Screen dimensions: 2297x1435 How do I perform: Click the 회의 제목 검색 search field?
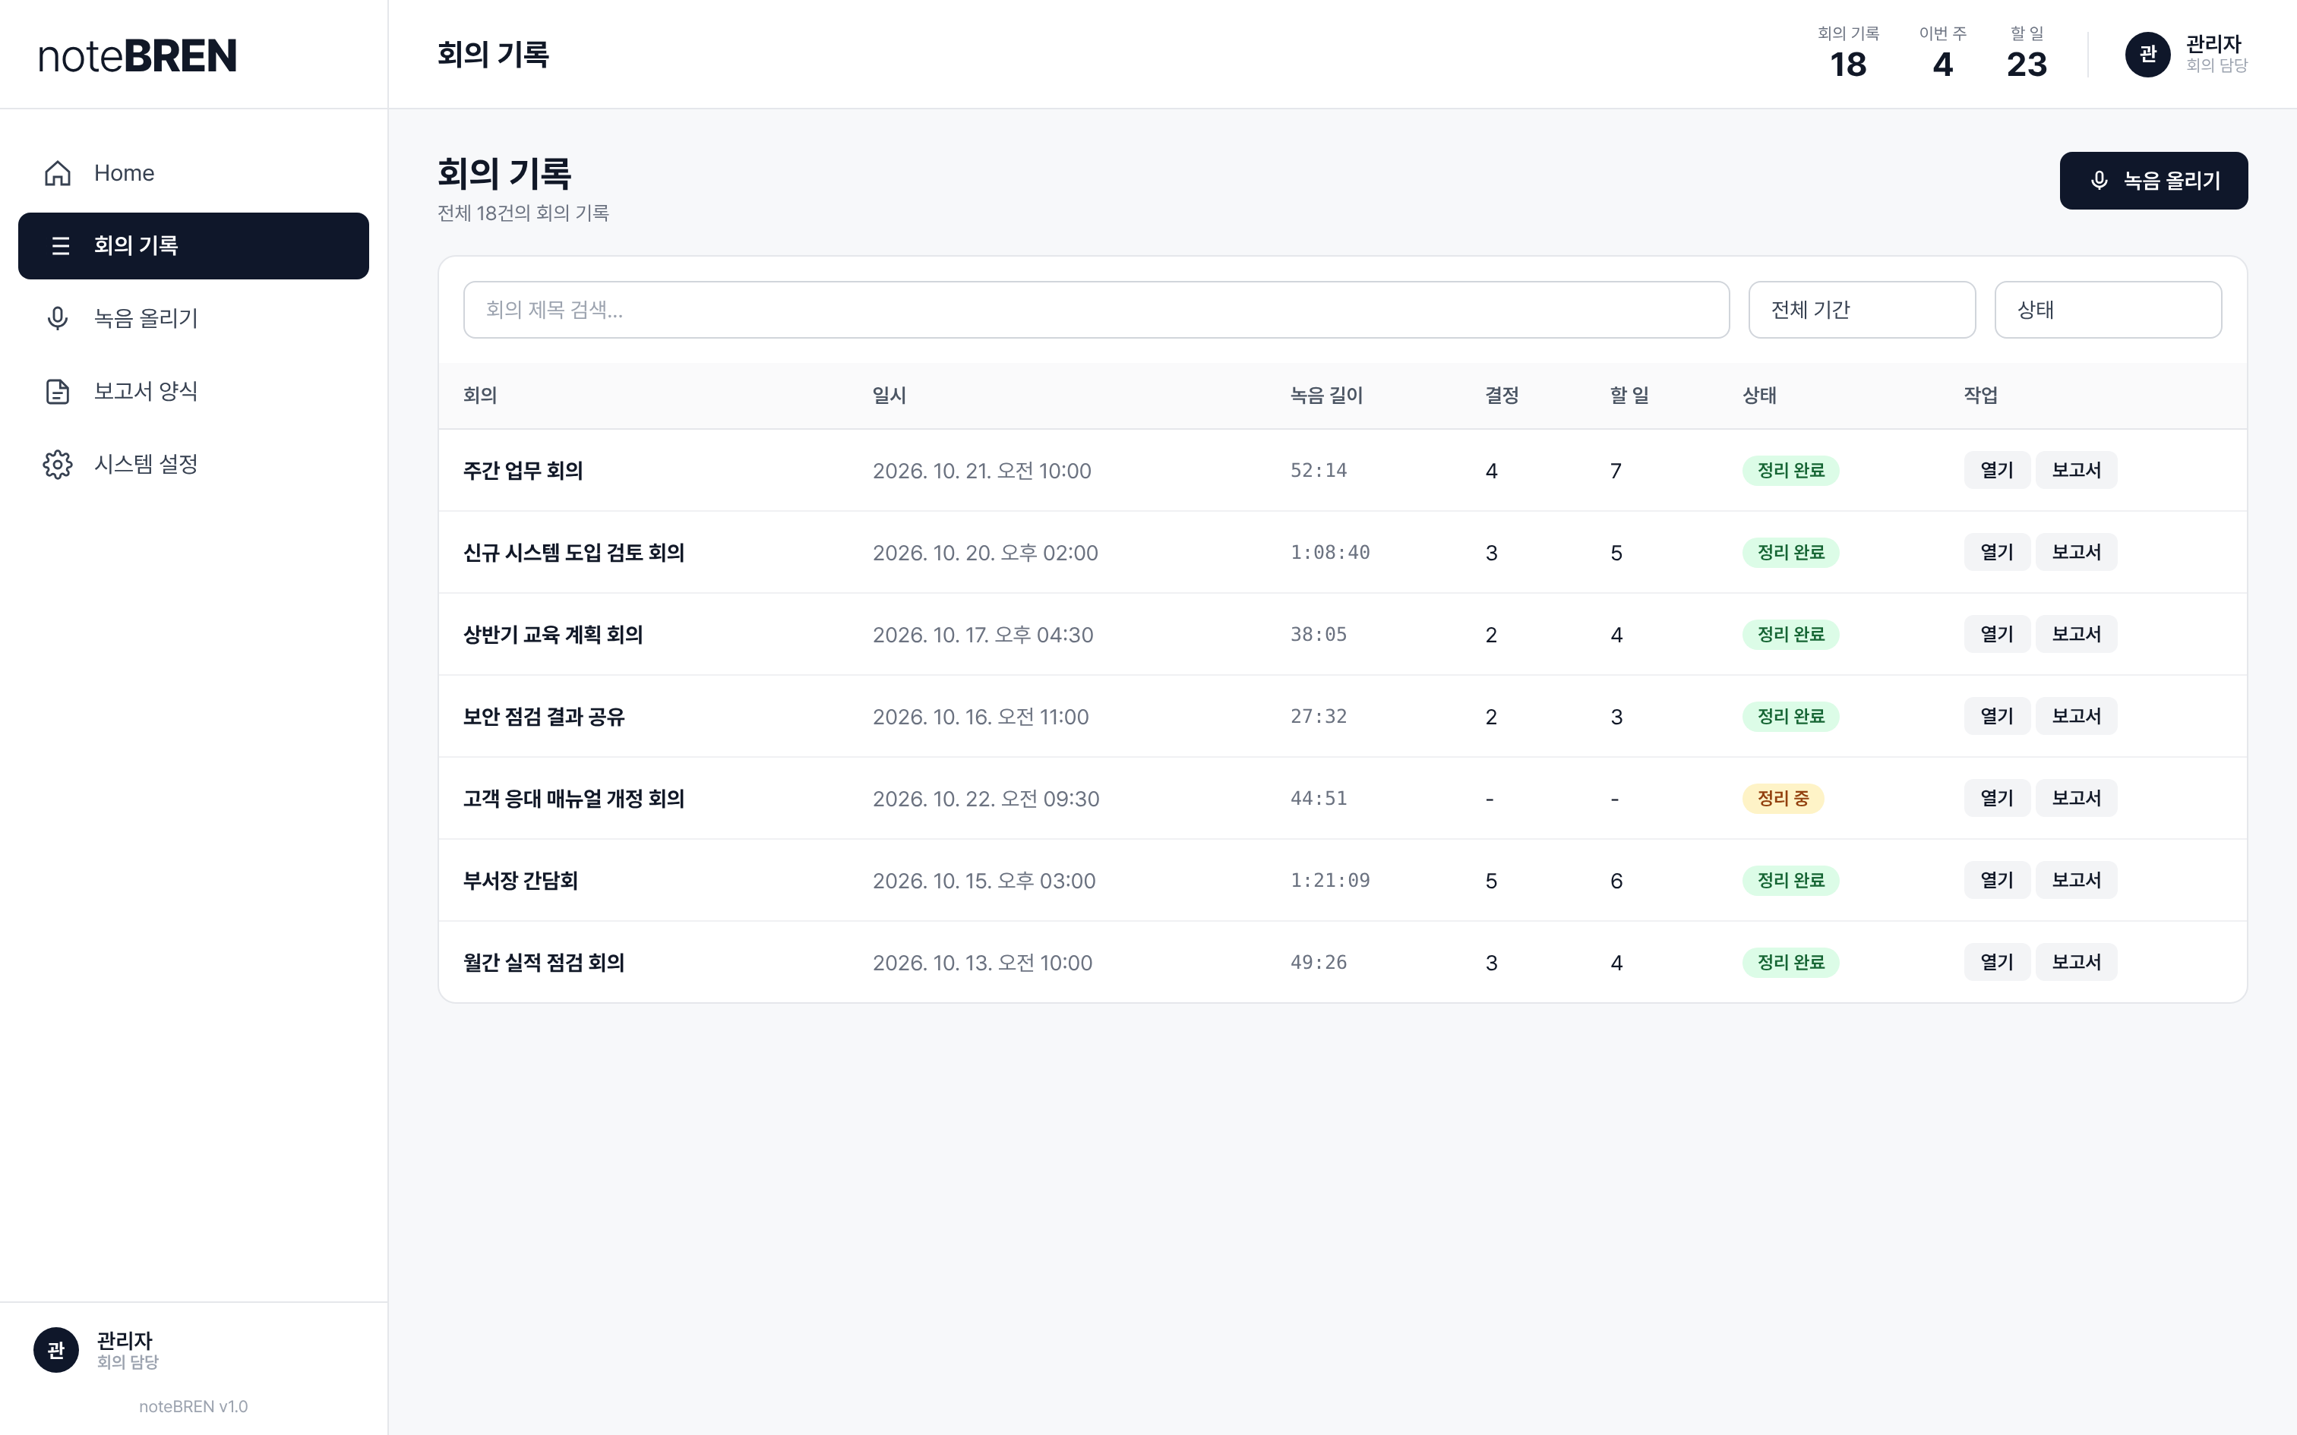pos(1095,310)
